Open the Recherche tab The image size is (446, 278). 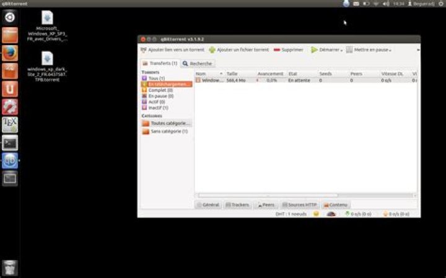[198, 64]
